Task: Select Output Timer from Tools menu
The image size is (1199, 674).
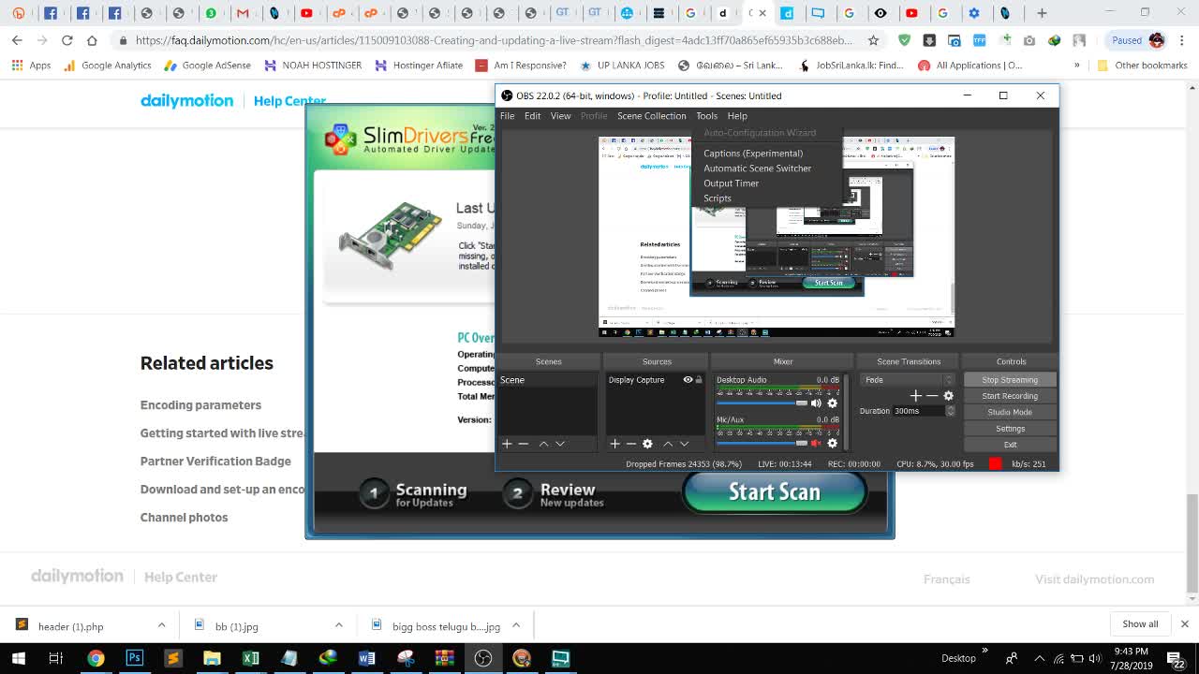Action: click(x=731, y=183)
